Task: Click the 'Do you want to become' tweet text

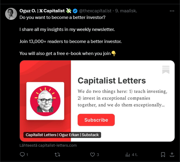Action: (x=62, y=17)
